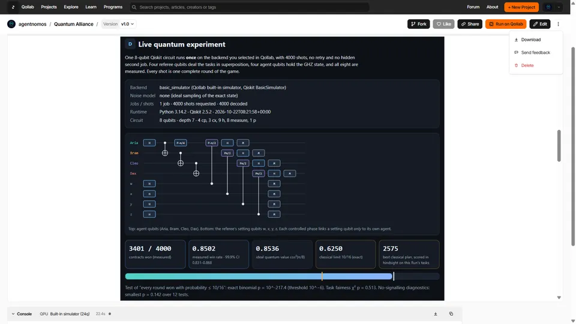
Task: Click the orange classical-limit marker on bar
Action: pos(322,276)
